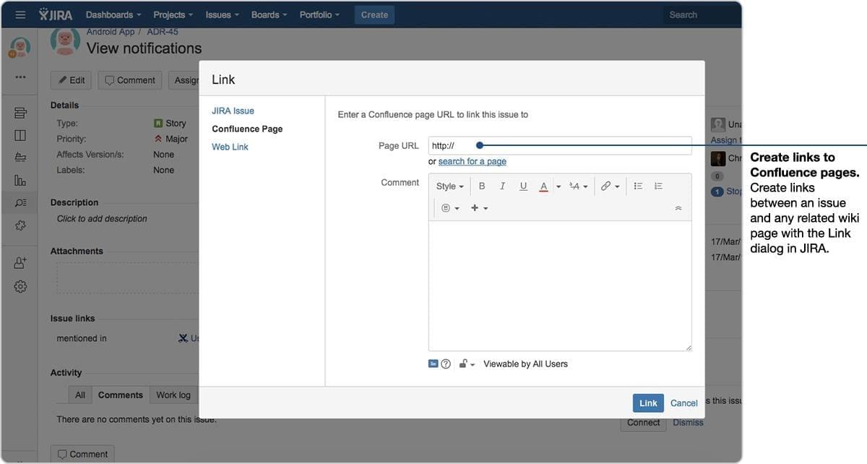Click the blue visual mode icon below the editor
The width and height of the screenshot is (867, 464).
(x=433, y=364)
